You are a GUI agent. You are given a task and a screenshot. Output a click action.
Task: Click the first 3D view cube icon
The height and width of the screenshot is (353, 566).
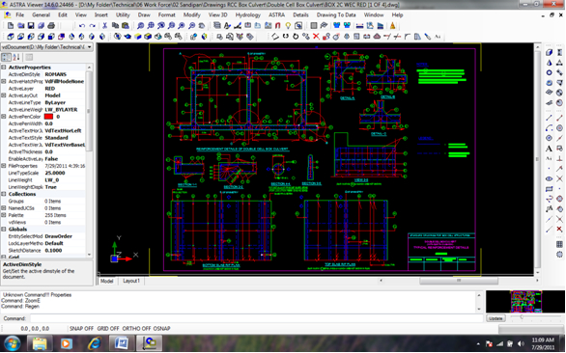[x=11, y=36]
